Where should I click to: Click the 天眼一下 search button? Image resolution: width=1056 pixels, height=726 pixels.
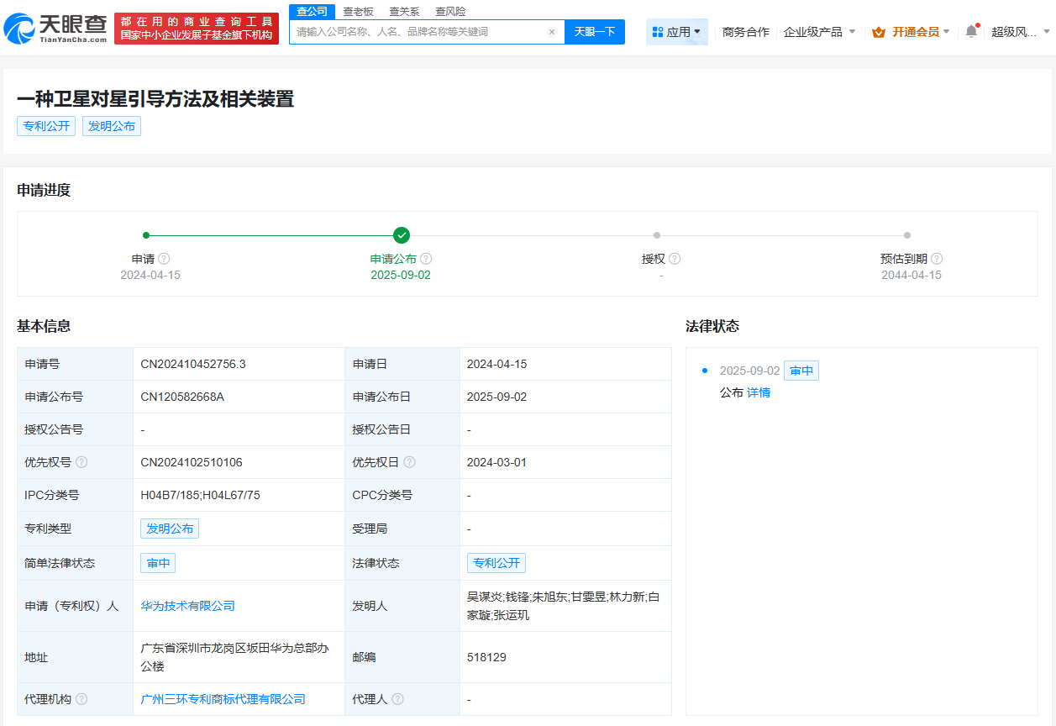[595, 31]
